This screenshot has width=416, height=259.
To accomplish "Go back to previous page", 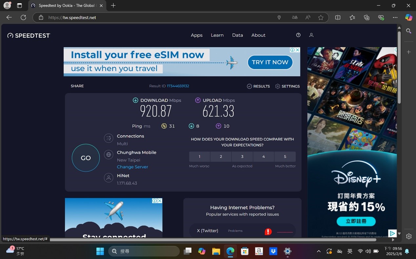I will click(x=9, y=17).
